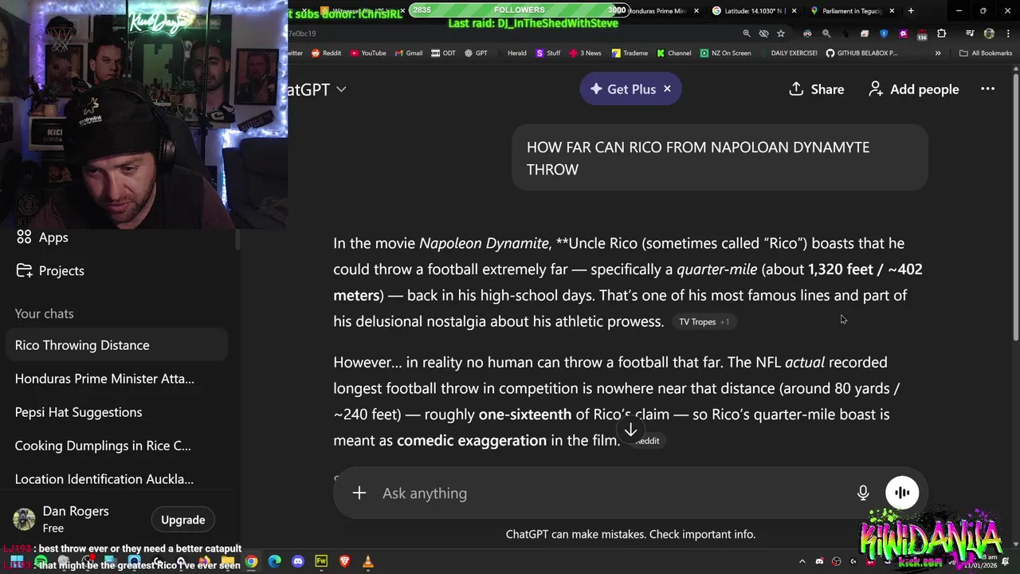Click the Upgrade button beside Dan Rogers

(x=182, y=520)
